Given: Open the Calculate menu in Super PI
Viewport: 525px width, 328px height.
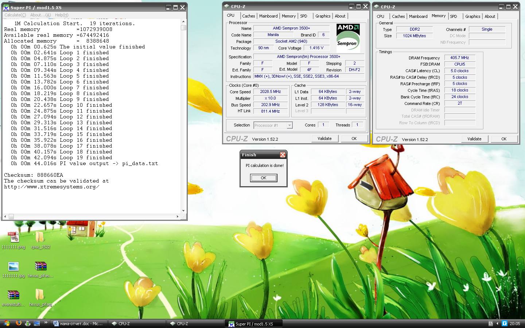Looking at the screenshot, I should point(15,15).
